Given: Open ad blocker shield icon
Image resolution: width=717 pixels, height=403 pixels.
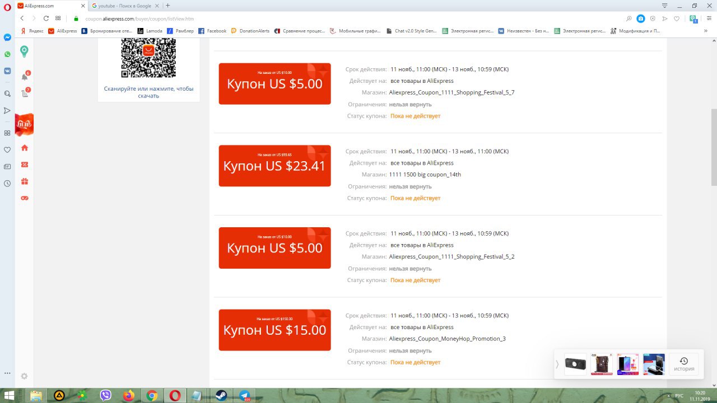Looking at the screenshot, I should (x=653, y=18).
